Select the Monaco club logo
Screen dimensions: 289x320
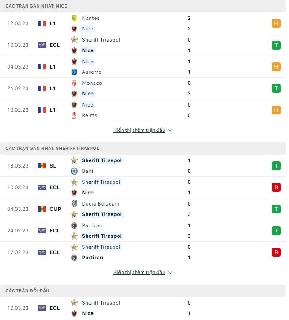74,83
